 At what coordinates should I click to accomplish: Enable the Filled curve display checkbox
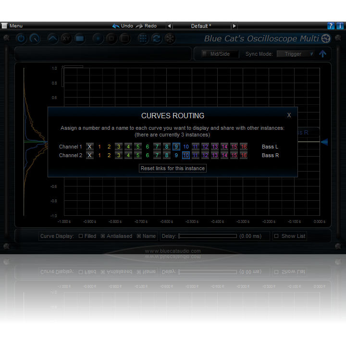(x=81, y=236)
